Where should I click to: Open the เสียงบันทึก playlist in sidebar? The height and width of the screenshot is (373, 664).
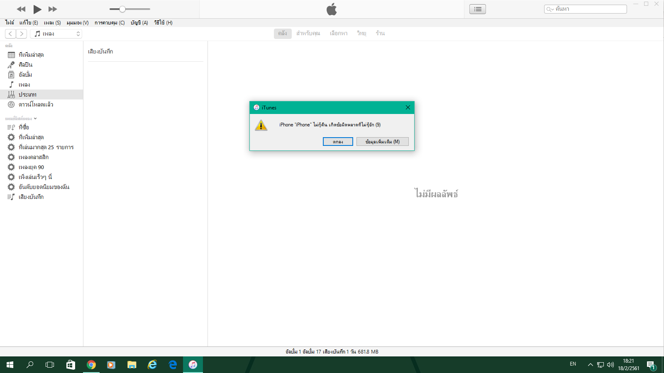pyautogui.click(x=41, y=197)
